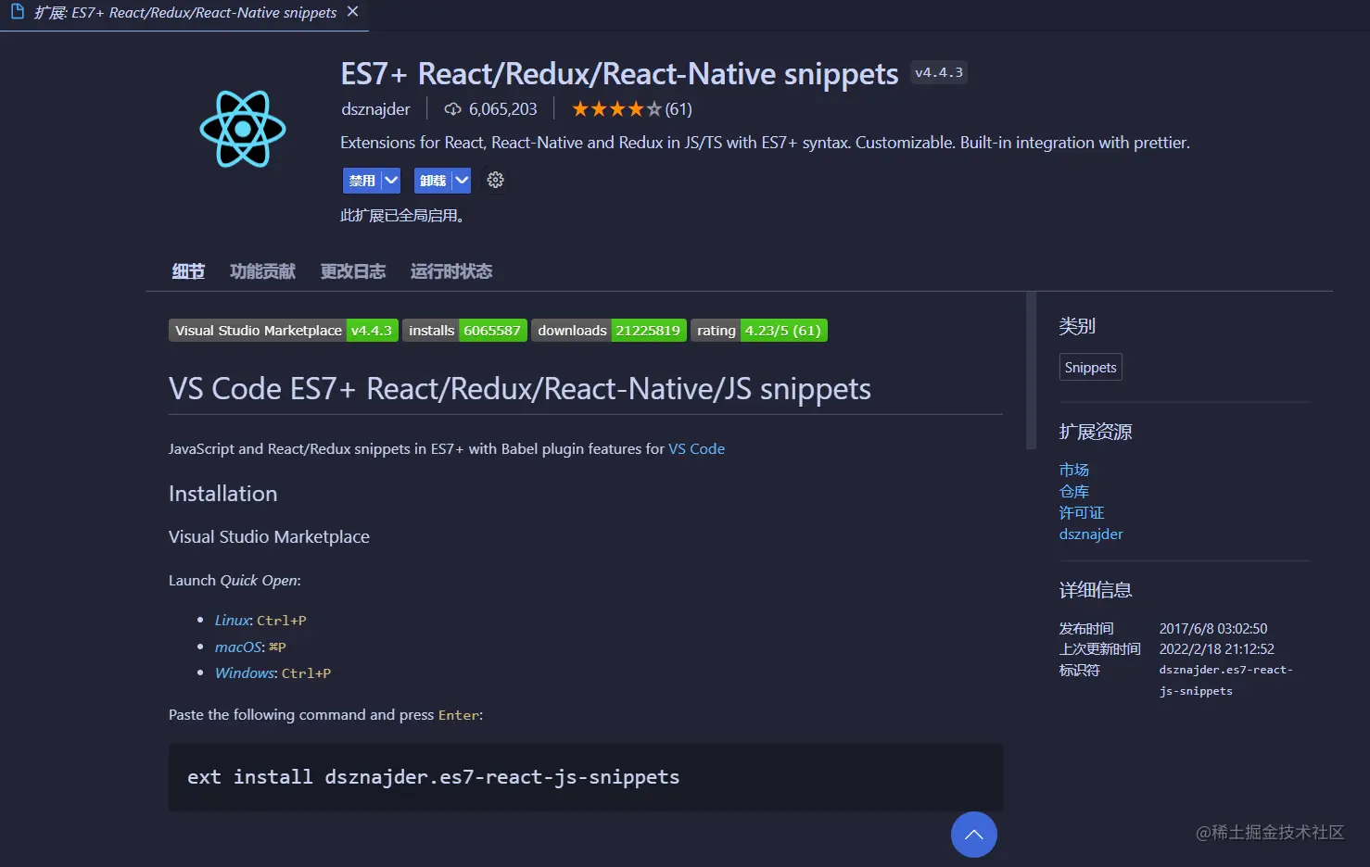Open the 仓库 repository link

1074,492
